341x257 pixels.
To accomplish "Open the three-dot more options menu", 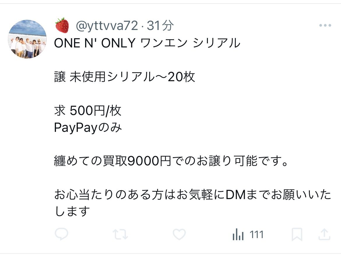I will 325,25.
